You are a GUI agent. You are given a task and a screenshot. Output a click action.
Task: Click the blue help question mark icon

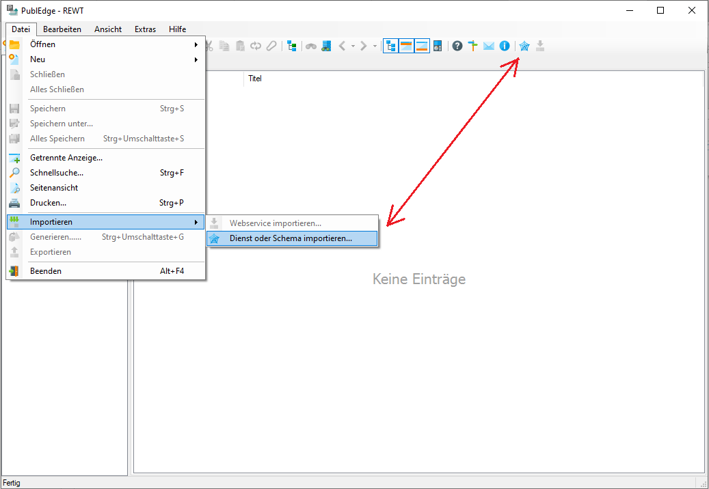click(457, 46)
